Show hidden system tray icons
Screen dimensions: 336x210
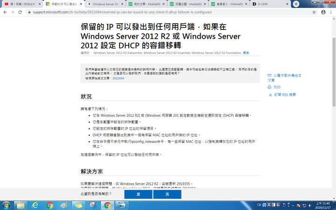293,206
